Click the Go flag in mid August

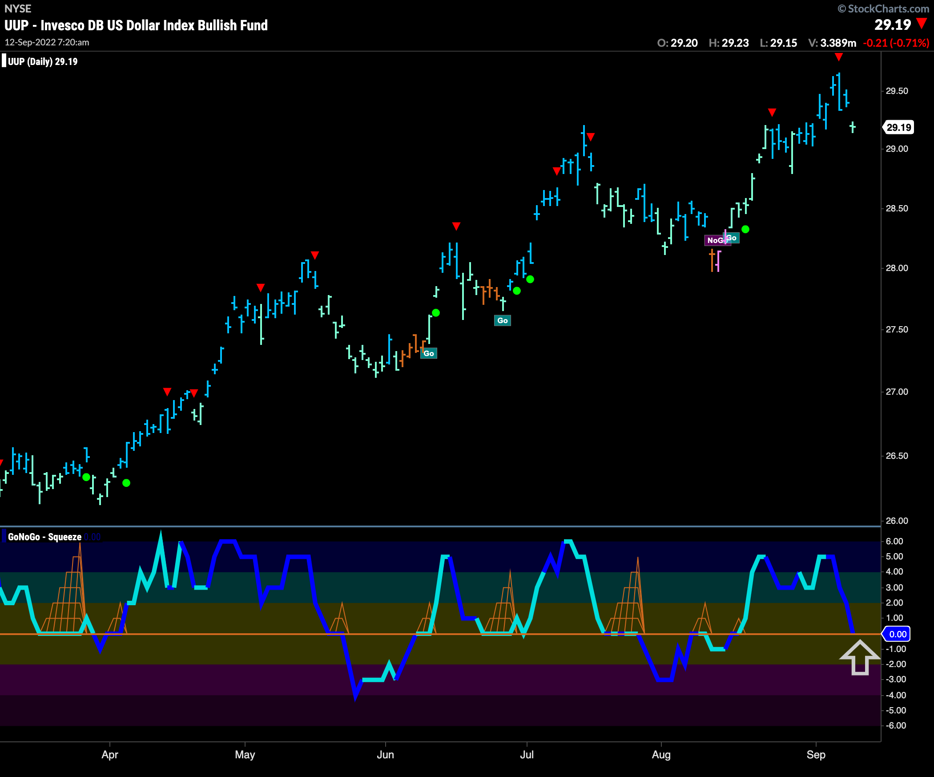[733, 238]
